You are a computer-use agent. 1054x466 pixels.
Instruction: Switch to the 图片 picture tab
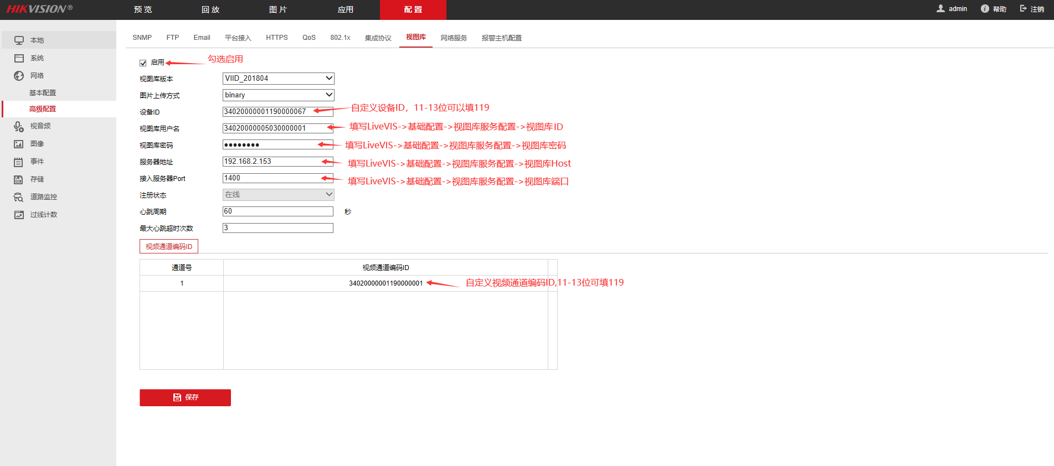pos(278,9)
